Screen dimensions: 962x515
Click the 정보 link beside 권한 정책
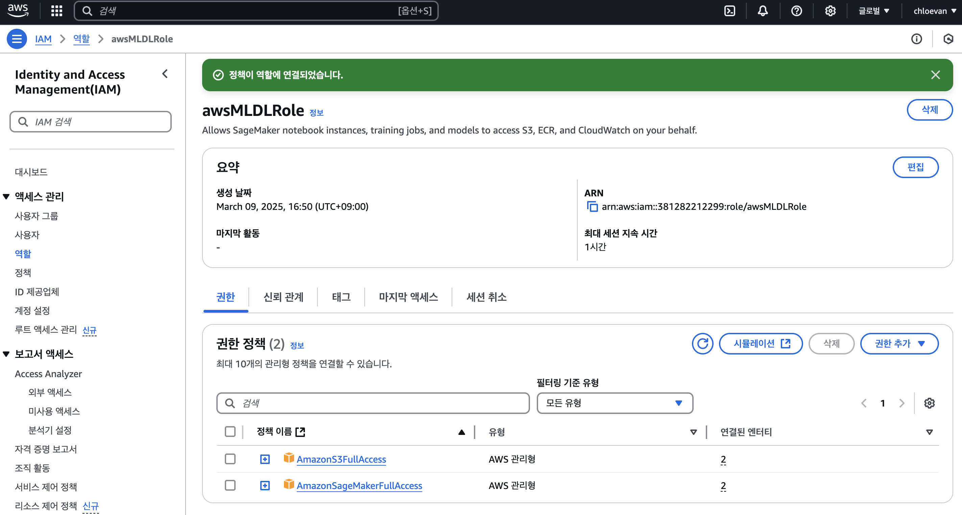pyautogui.click(x=297, y=346)
